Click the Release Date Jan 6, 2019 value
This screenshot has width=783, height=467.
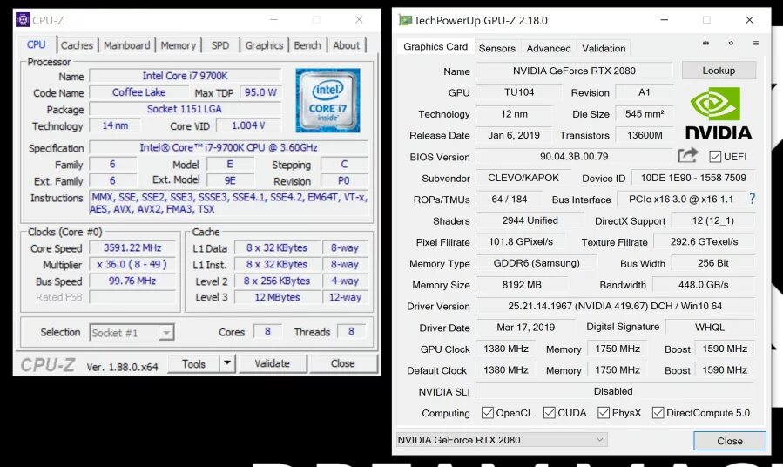pos(514,135)
